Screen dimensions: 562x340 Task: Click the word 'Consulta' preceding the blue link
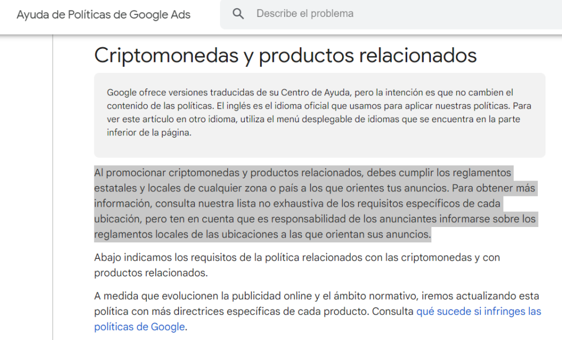point(393,311)
